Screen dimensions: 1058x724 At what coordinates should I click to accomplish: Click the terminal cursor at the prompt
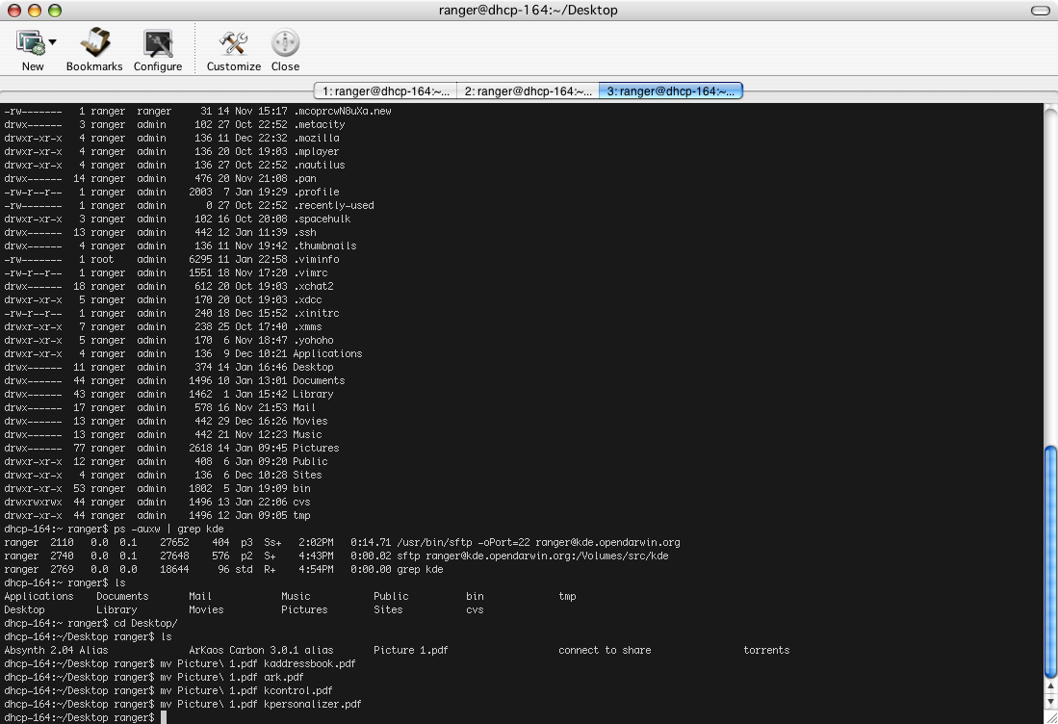[164, 717]
